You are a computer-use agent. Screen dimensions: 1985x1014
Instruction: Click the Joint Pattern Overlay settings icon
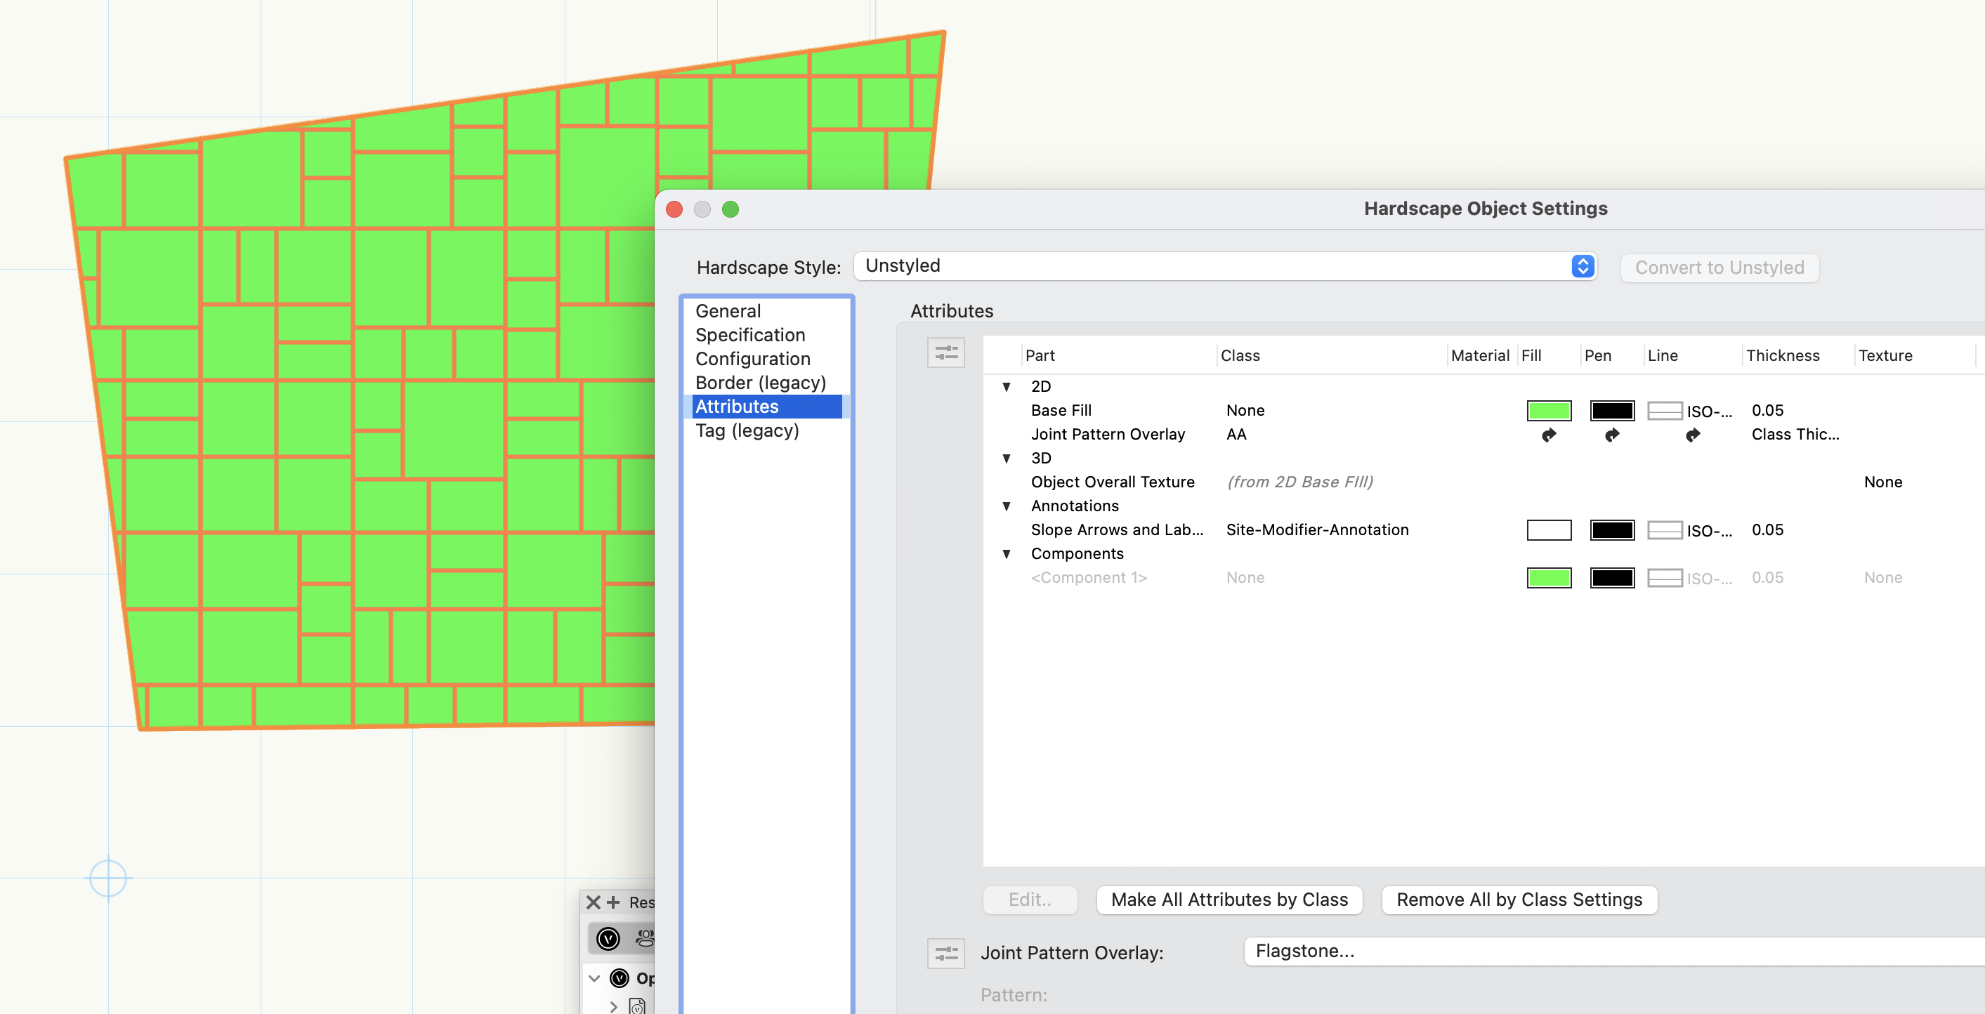[945, 953]
